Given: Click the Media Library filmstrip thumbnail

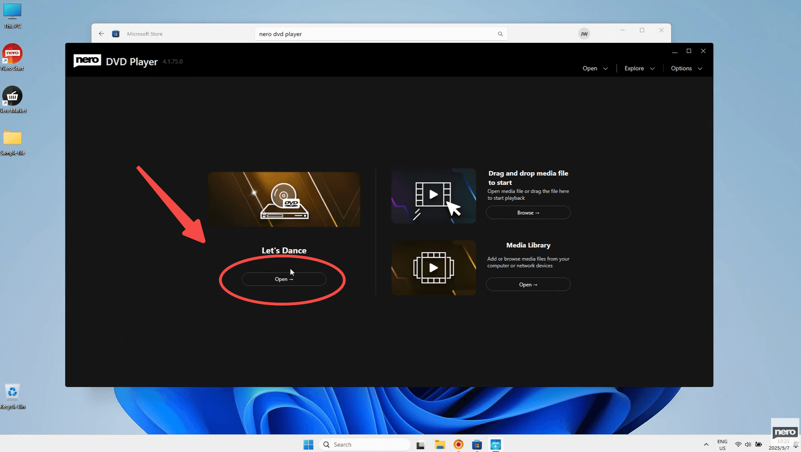Looking at the screenshot, I should (x=433, y=268).
